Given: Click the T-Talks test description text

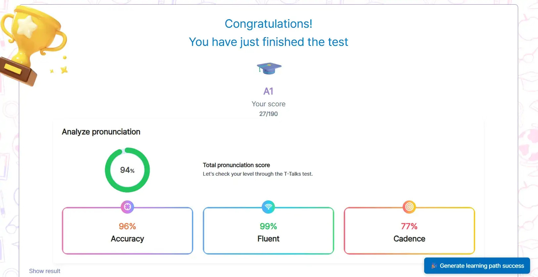Looking at the screenshot, I should (x=257, y=174).
